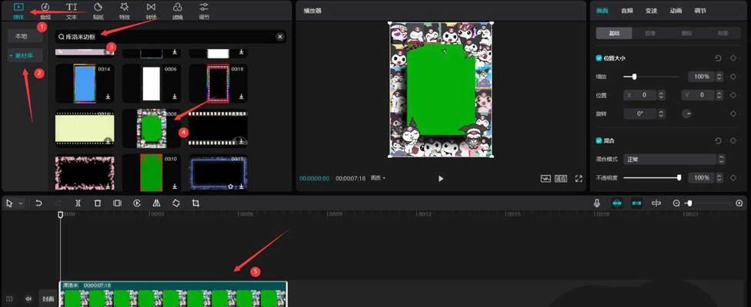Switch to the Animation (动画) inspector tab
The width and height of the screenshot is (751, 307).
point(676,11)
